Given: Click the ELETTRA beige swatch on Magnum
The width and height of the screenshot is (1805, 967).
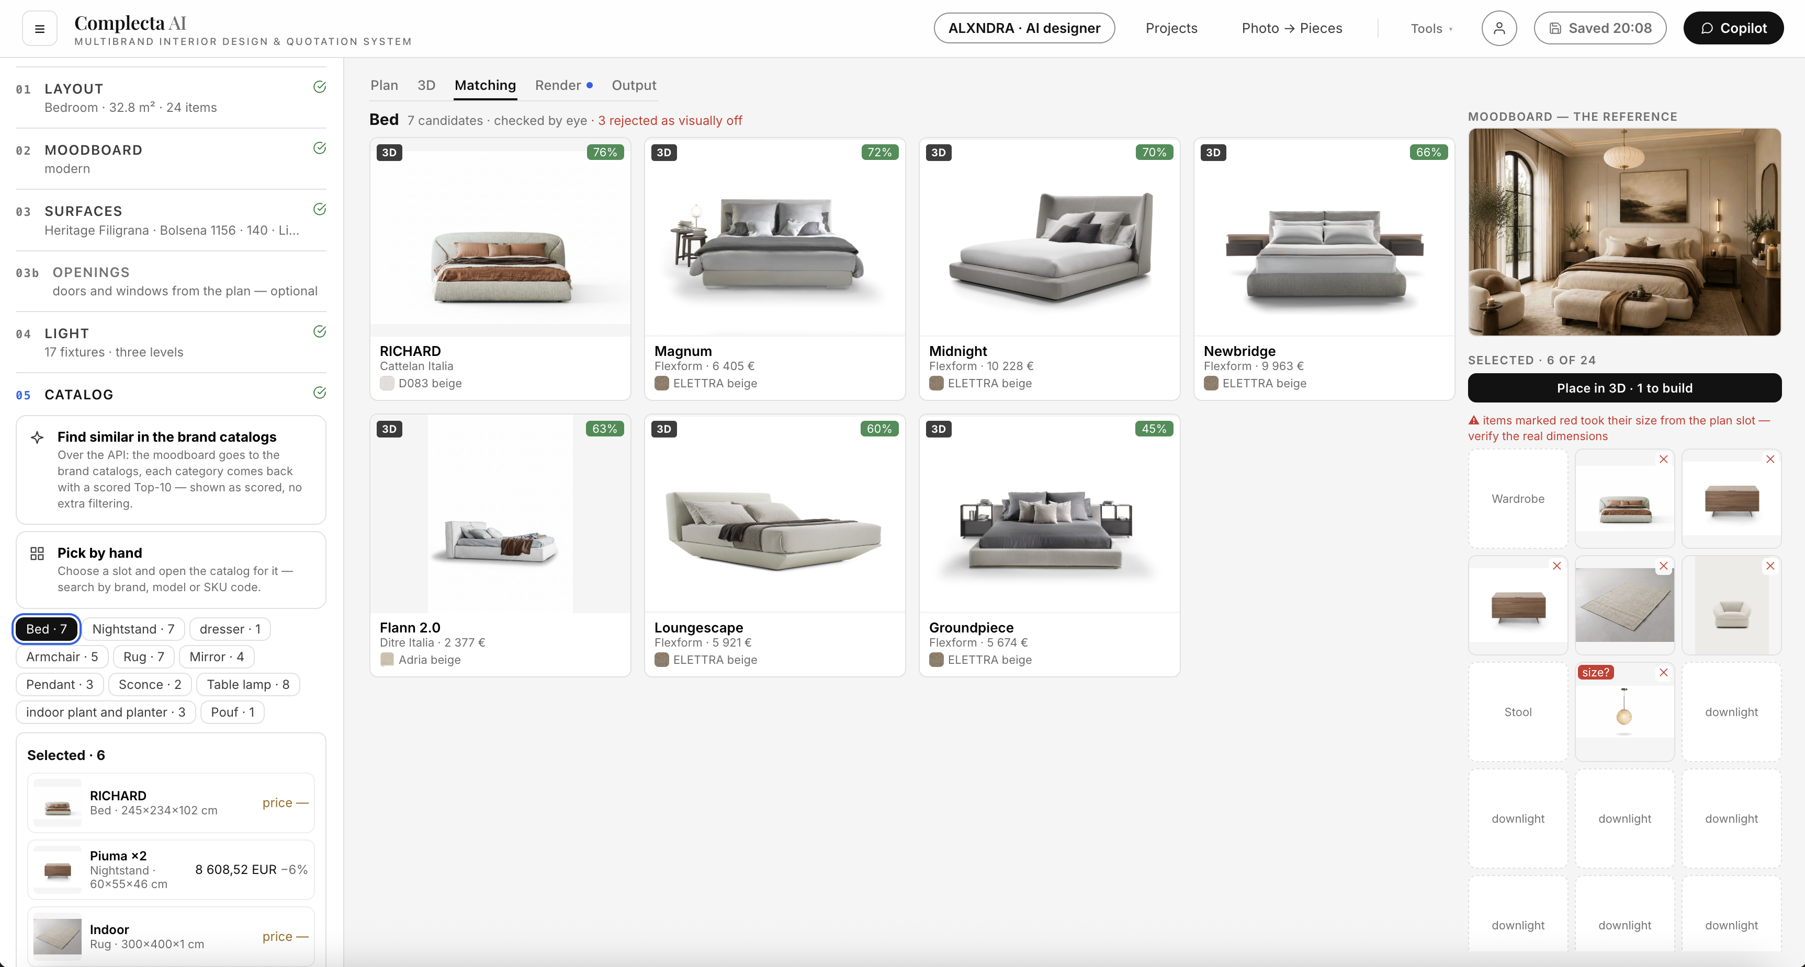Looking at the screenshot, I should (661, 383).
